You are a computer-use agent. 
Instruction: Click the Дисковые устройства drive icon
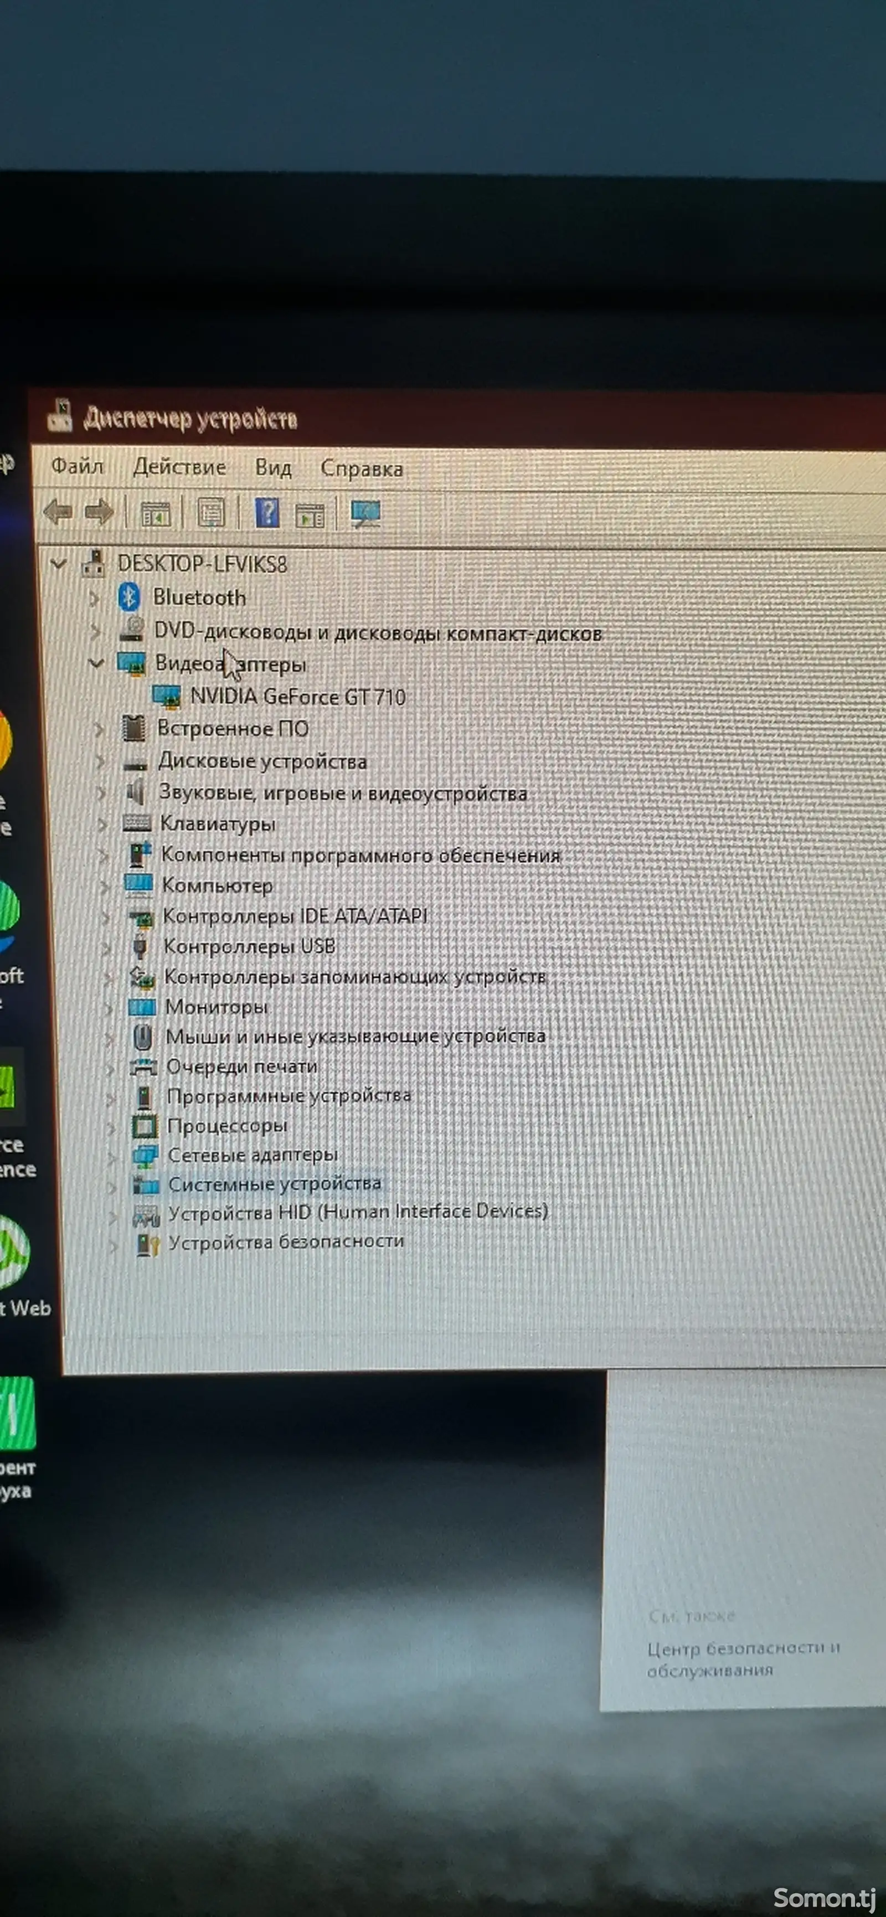click(136, 764)
